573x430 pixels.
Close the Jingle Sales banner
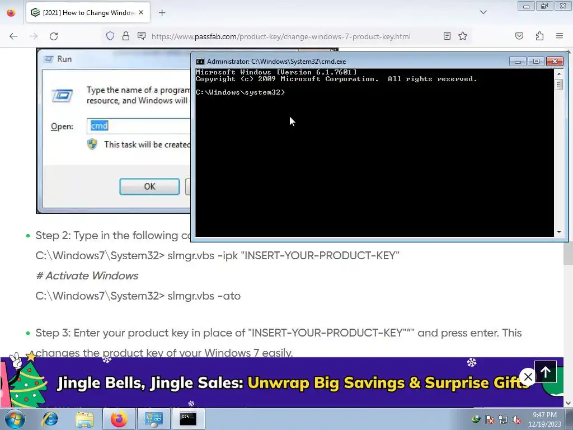(528, 376)
